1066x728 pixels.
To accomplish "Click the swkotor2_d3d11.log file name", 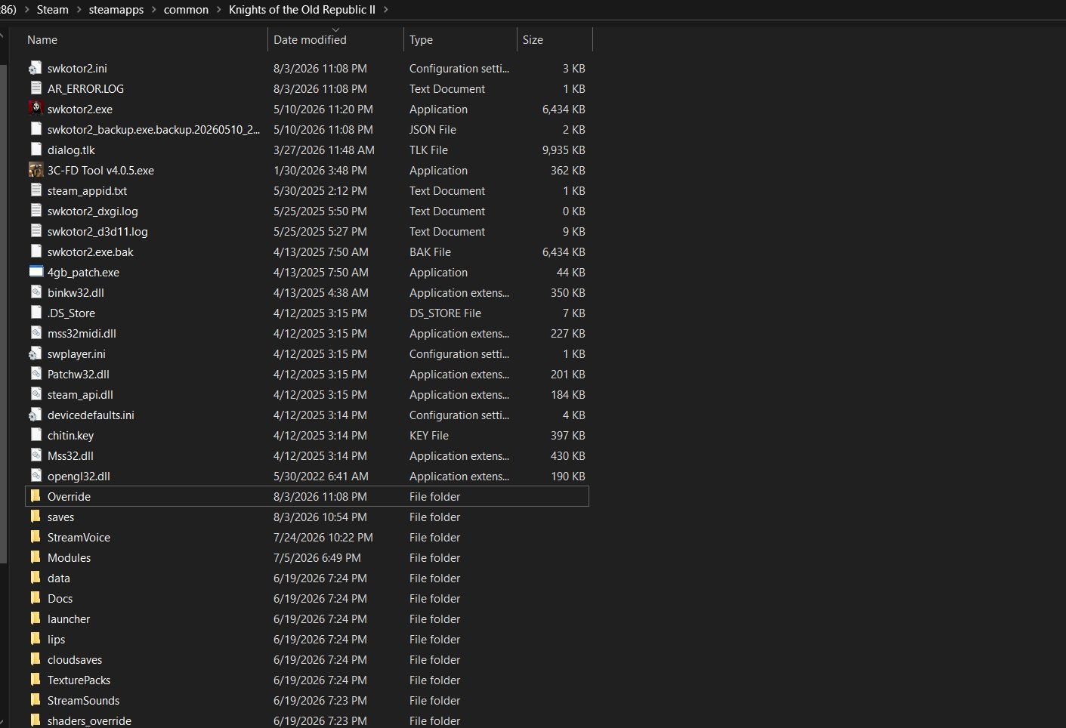I will coord(97,231).
